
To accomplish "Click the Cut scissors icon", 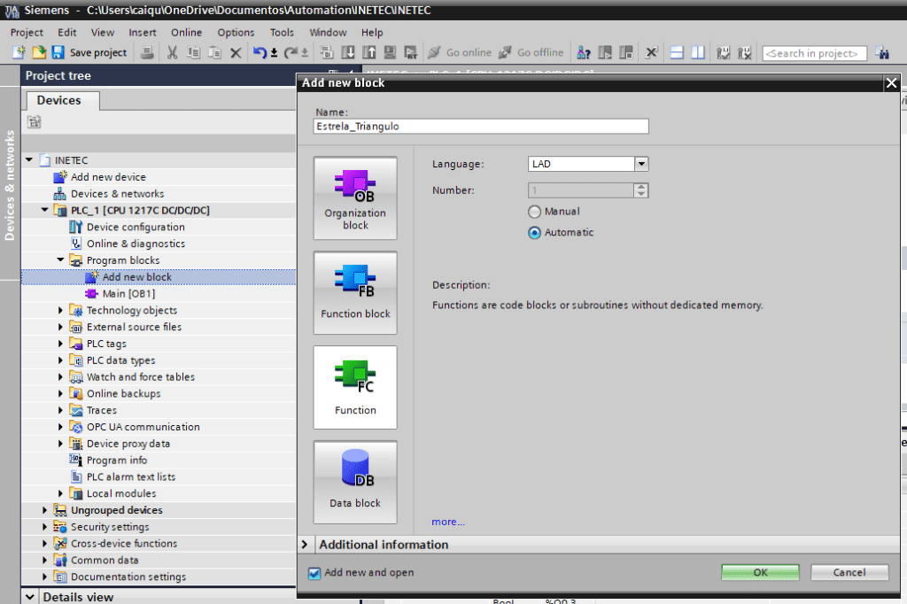I will point(172,52).
